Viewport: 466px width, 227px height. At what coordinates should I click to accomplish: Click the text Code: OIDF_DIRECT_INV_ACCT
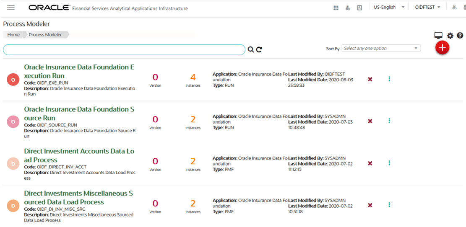[55, 167]
